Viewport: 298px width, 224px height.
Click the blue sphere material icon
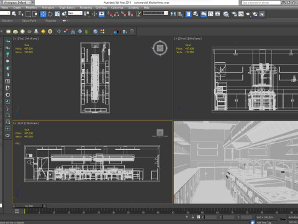point(95,32)
